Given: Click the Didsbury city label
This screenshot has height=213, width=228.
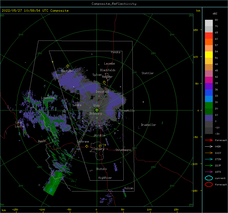Looking at the screenshot, I should tap(96, 113).
